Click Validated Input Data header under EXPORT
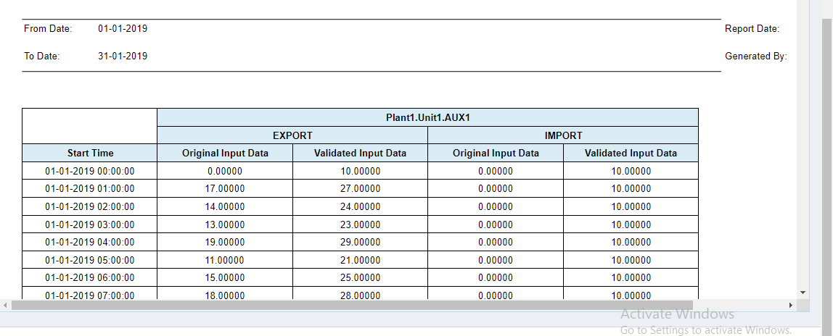Screen dimensions: 833x336 [x=360, y=153]
